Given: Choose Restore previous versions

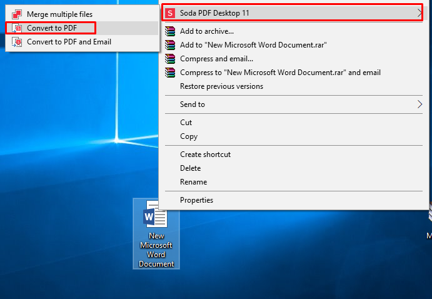Looking at the screenshot, I should click(x=294, y=86).
